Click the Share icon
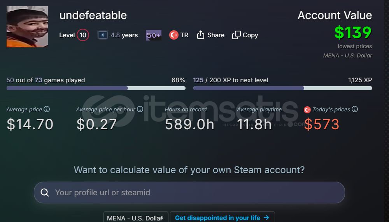Viewport: 389px width, 222px height. 201,35
